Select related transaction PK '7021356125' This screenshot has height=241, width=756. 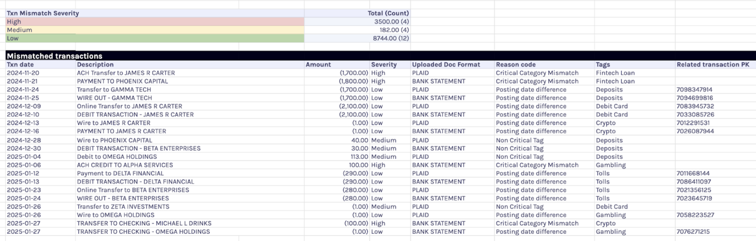pos(715,190)
